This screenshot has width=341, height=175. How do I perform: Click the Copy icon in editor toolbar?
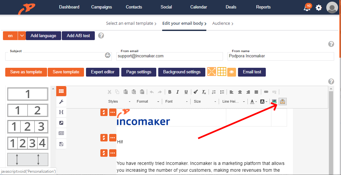coord(117,92)
